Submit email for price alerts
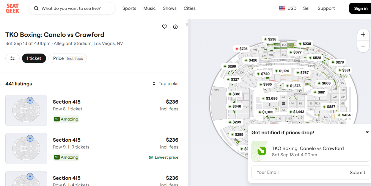The width and height of the screenshot is (371, 186). (357, 172)
